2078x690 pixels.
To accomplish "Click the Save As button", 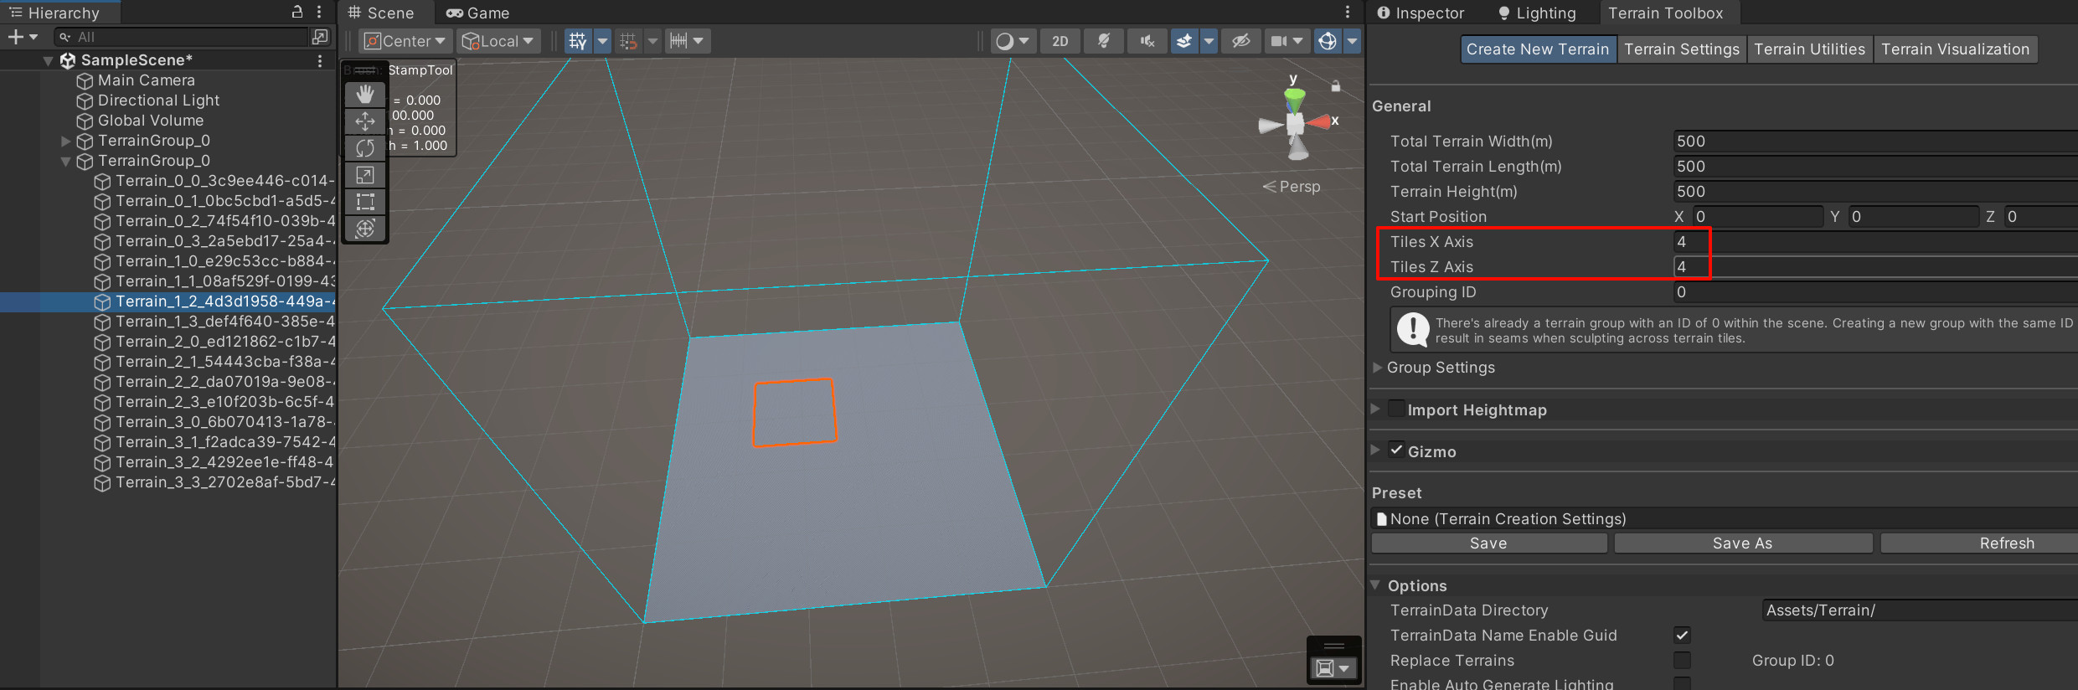I will coord(1743,543).
